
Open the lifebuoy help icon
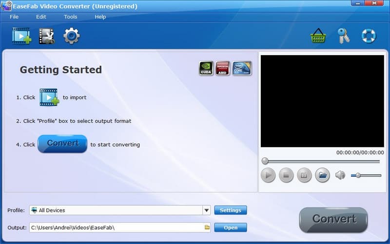369,36
